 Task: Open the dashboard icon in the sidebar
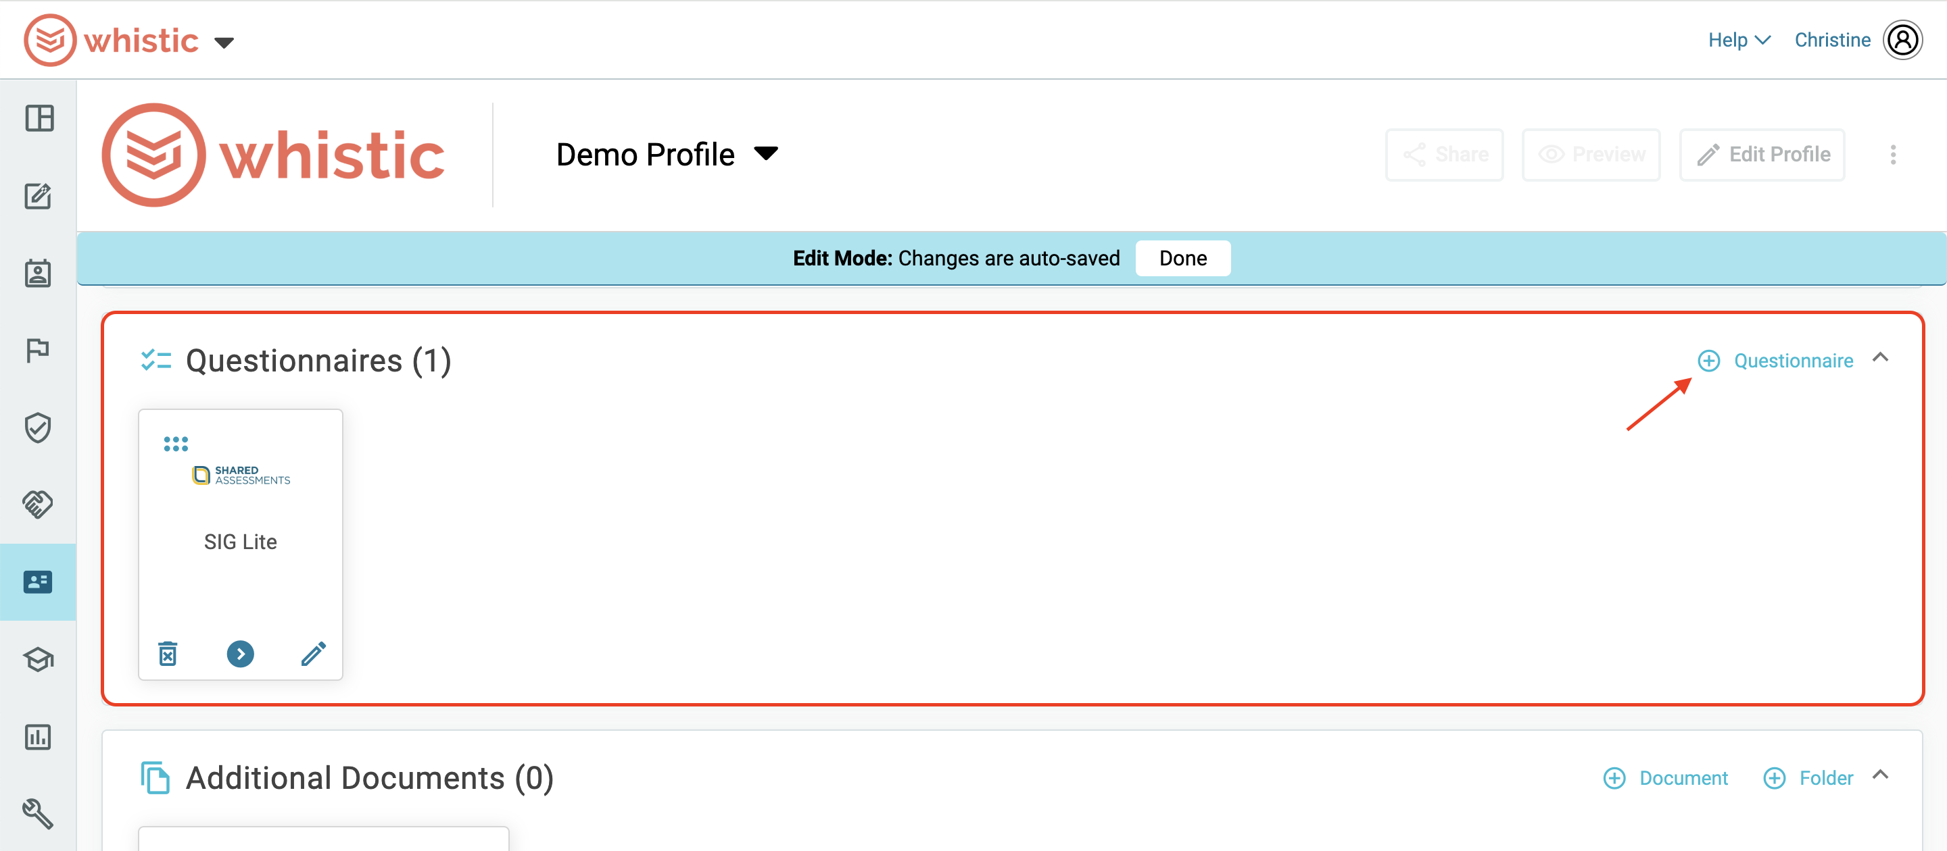pos(38,119)
